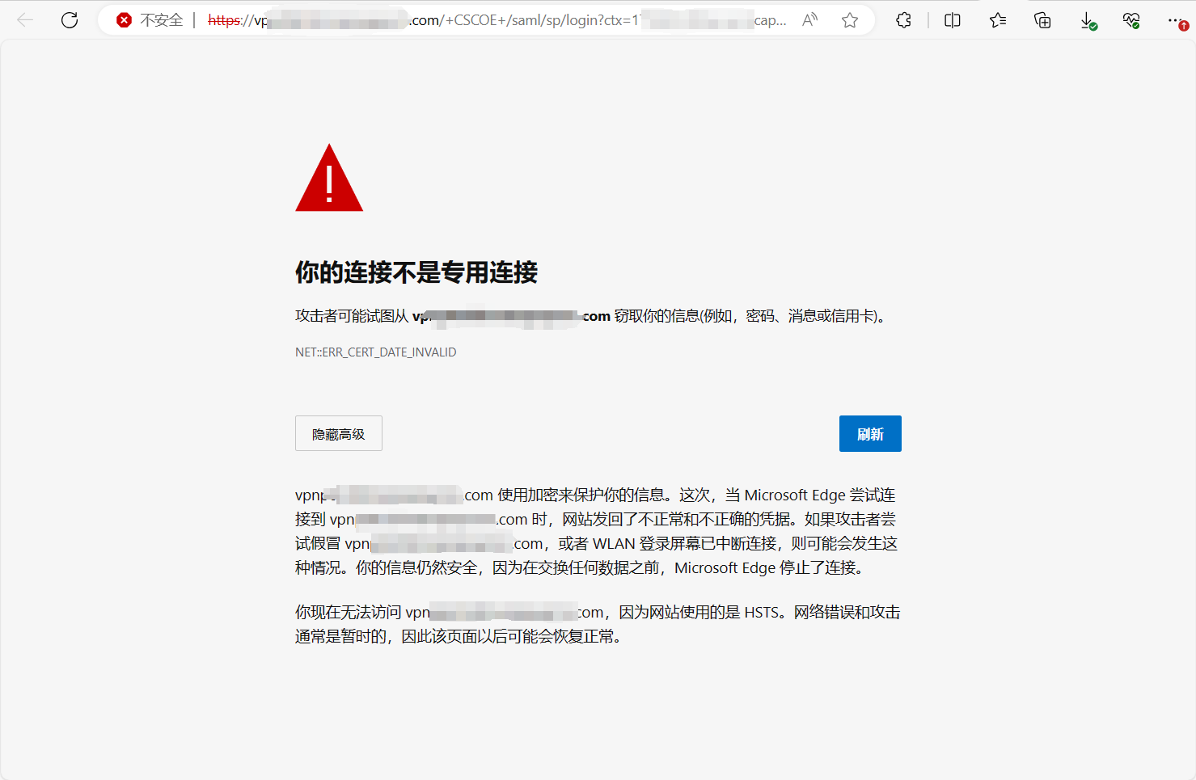Click the paragraph mentioning HSTS

[x=597, y=624]
